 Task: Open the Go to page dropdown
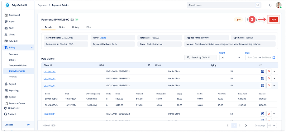coord(272,125)
